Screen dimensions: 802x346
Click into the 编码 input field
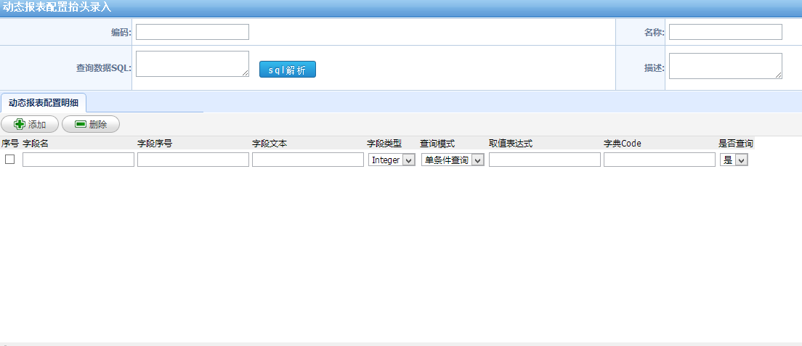tap(193, 32)
